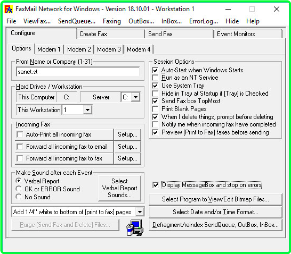Enable Notify me when incoming fax completed
The width and height of the screenshot is (291, 254).
pyautogui.click(x=155, y=124)
